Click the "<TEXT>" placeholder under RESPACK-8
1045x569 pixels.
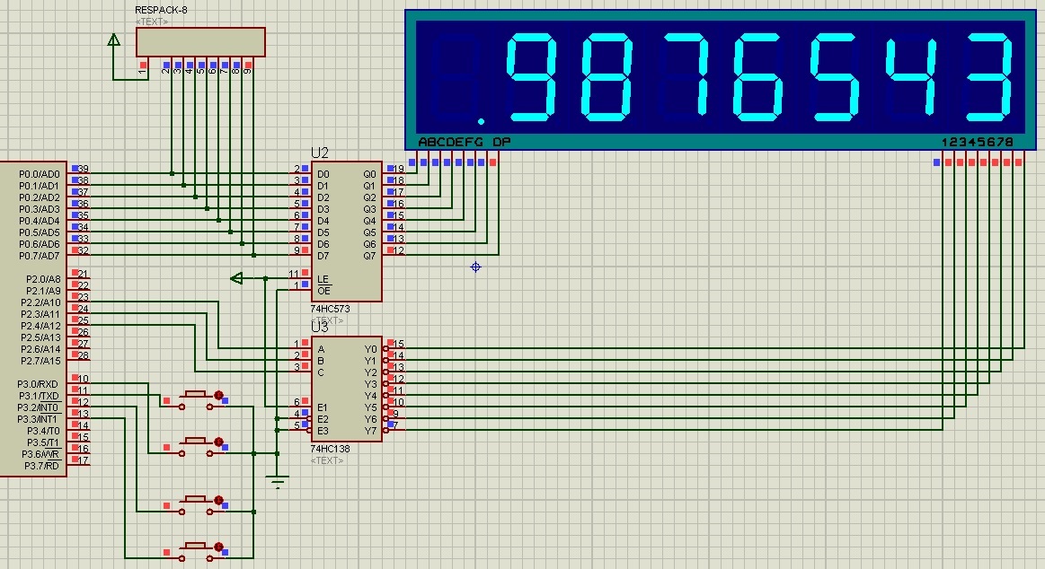(152, 22)
